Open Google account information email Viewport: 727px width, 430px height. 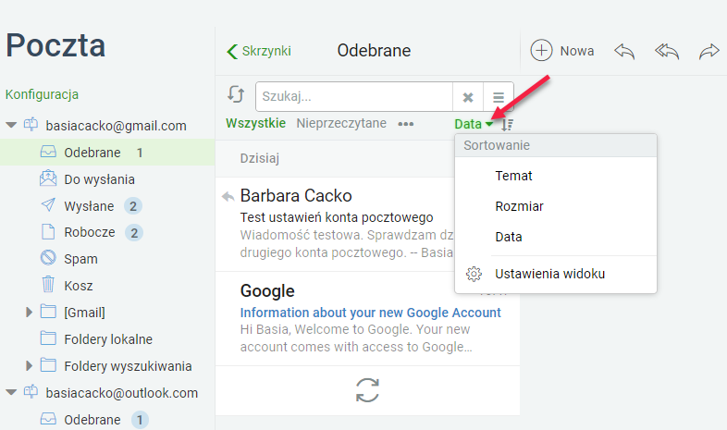click(368, 319)
